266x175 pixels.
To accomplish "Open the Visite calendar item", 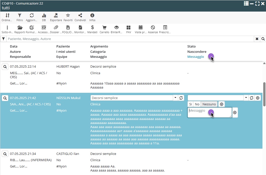I will tap(141, 28).
